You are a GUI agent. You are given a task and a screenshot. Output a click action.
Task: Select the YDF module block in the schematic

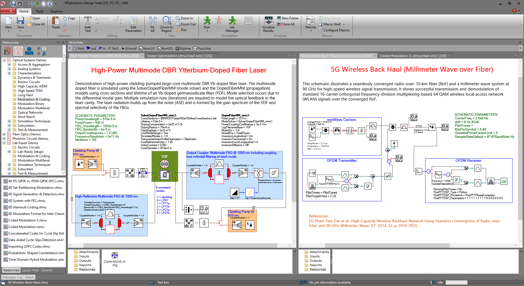165,166
